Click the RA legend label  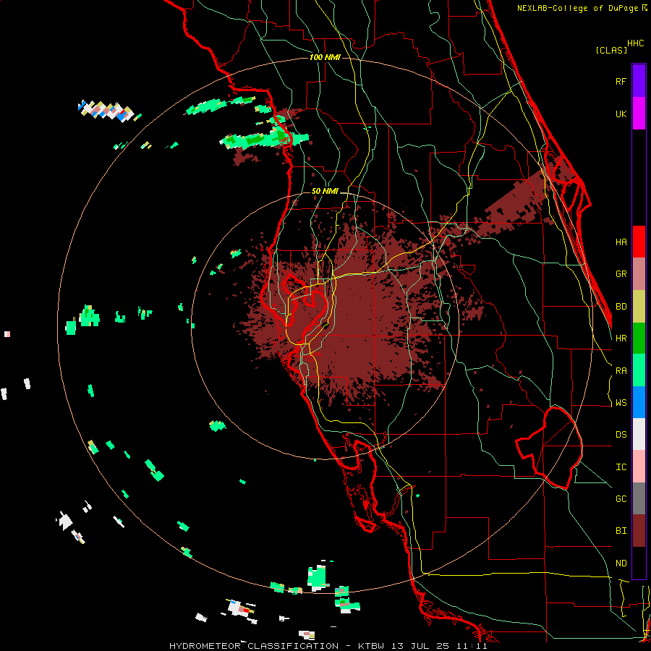click(x=621, y=371)
